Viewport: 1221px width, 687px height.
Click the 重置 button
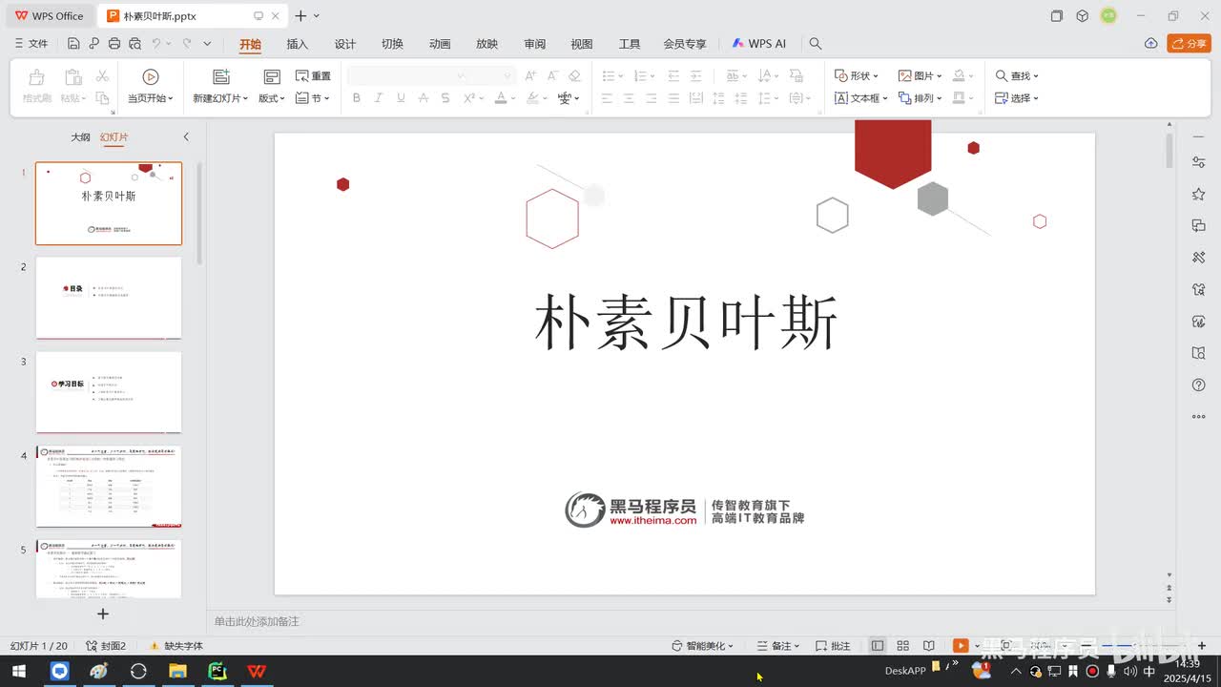pyautogui.click(x=314, y=76)
